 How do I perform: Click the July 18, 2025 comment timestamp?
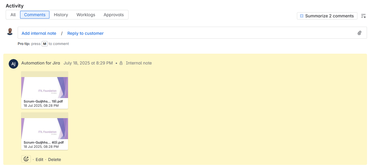[x=88, y=63]
